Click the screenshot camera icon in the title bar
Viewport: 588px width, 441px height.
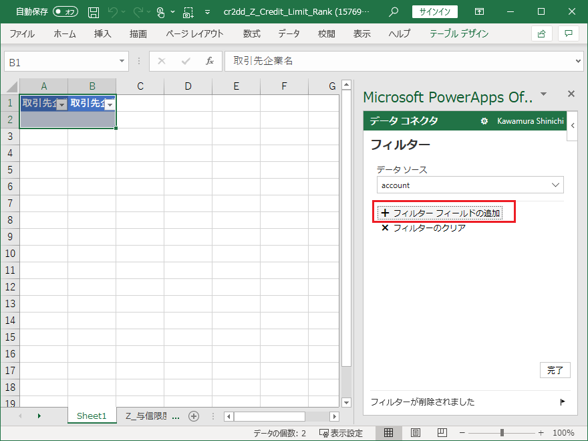click(x=188, y=13)
